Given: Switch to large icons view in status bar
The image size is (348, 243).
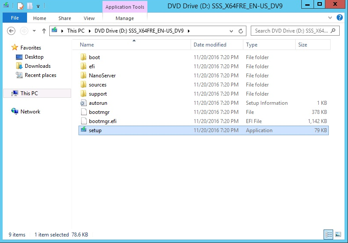Looking at the screenshot, I should (x=338, y=235).
